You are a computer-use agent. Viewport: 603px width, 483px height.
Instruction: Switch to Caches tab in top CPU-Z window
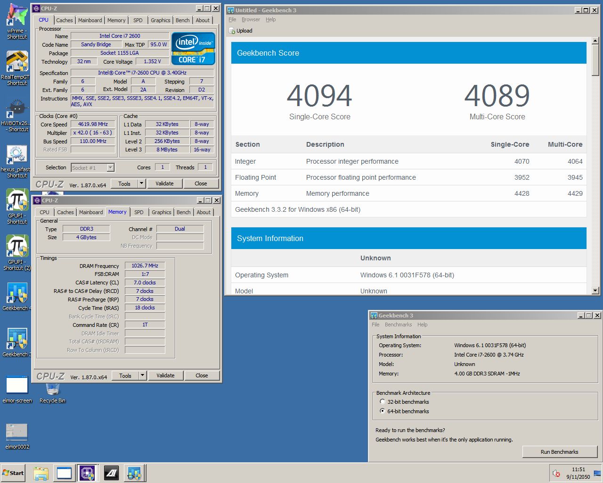click(65, 20)
